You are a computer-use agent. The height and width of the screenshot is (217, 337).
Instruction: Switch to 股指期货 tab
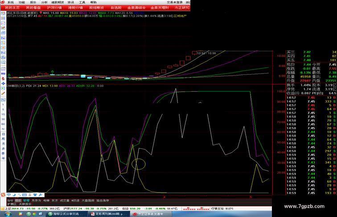point(96,8)
